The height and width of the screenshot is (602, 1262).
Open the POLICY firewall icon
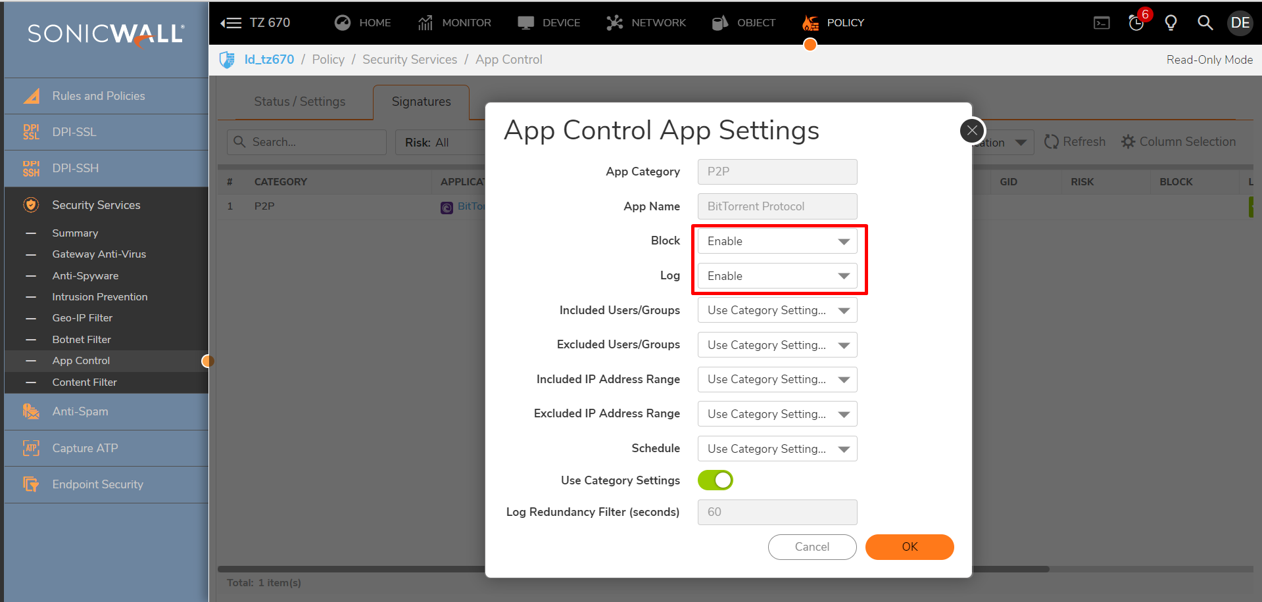(810, 23)
